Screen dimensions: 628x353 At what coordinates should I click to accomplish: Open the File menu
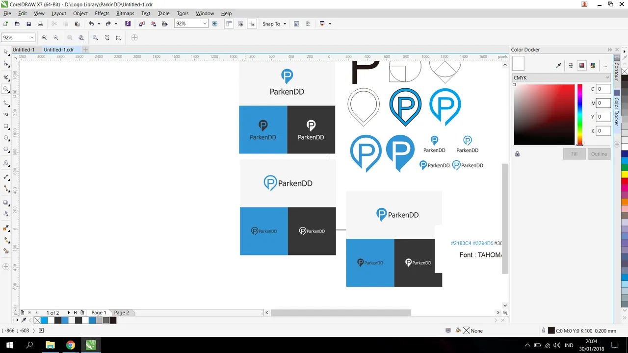tap(7, 13)
